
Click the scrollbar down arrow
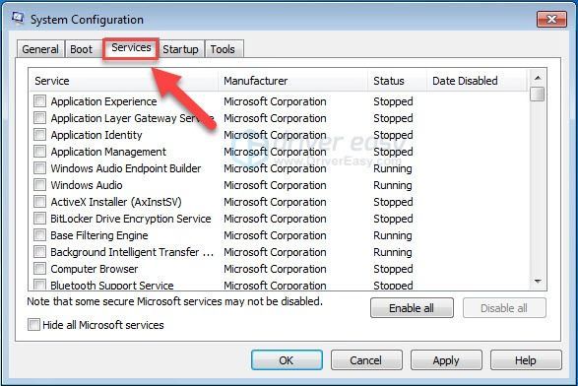click(x=538, y=282)
